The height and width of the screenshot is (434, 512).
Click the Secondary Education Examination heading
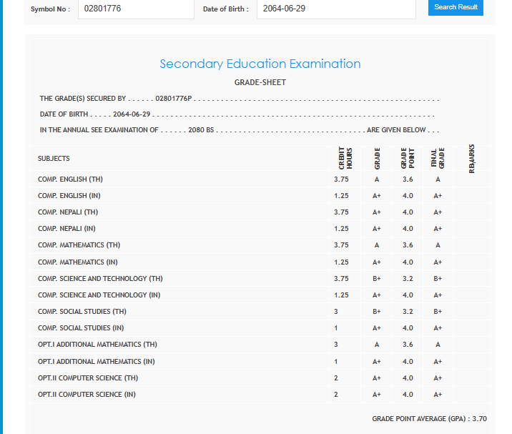click(x=260, y=64)
